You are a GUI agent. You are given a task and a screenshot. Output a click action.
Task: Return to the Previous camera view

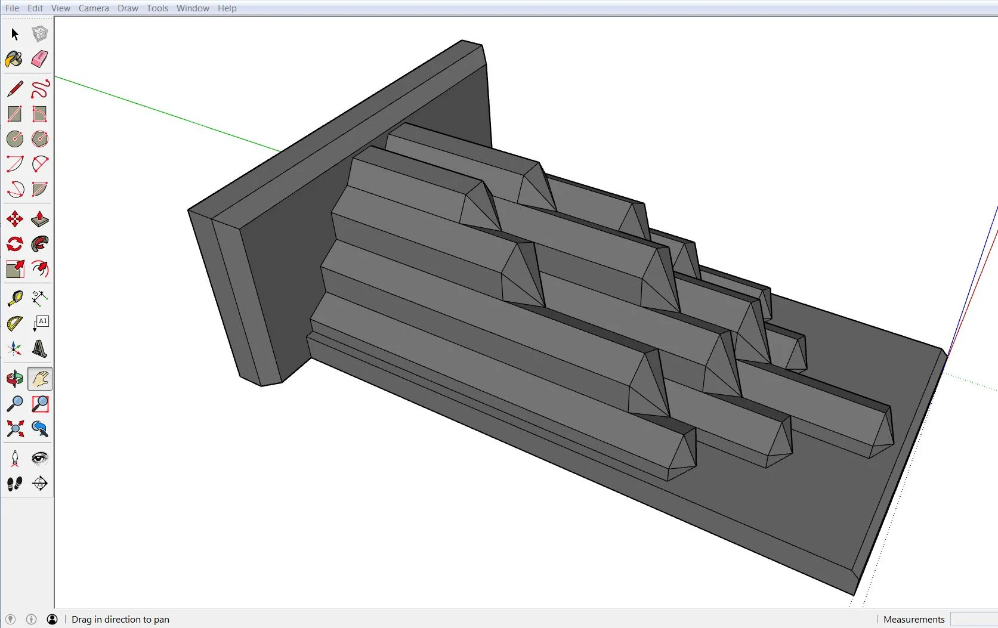tap(40, 429)
